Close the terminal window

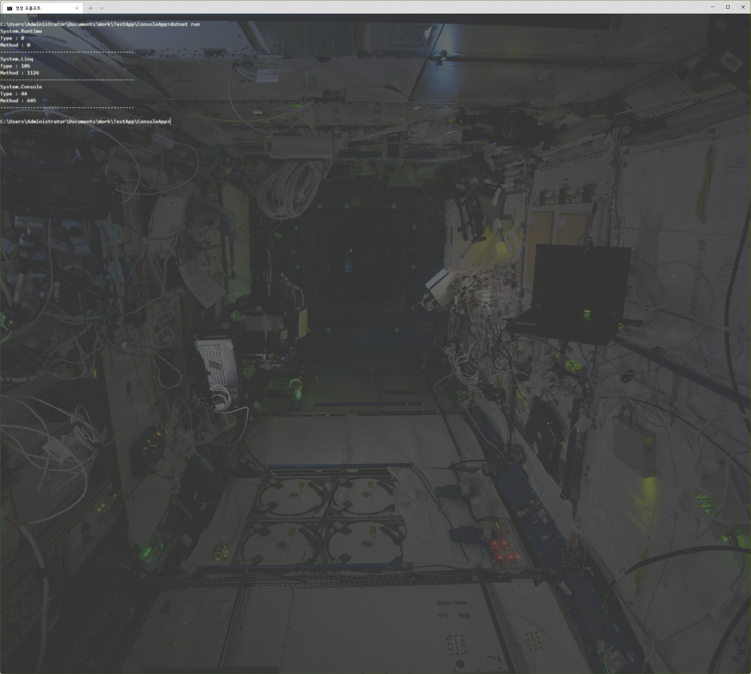(x=743, y=7)
